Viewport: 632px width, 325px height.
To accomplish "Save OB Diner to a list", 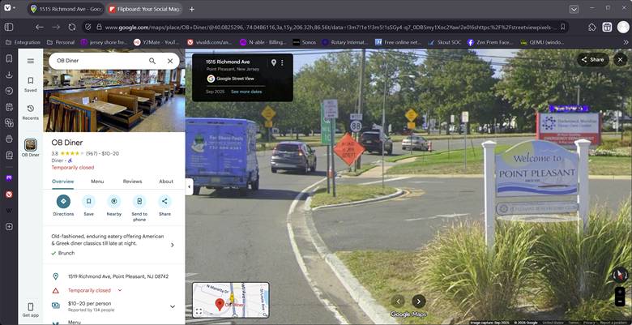I will point(88,202).
